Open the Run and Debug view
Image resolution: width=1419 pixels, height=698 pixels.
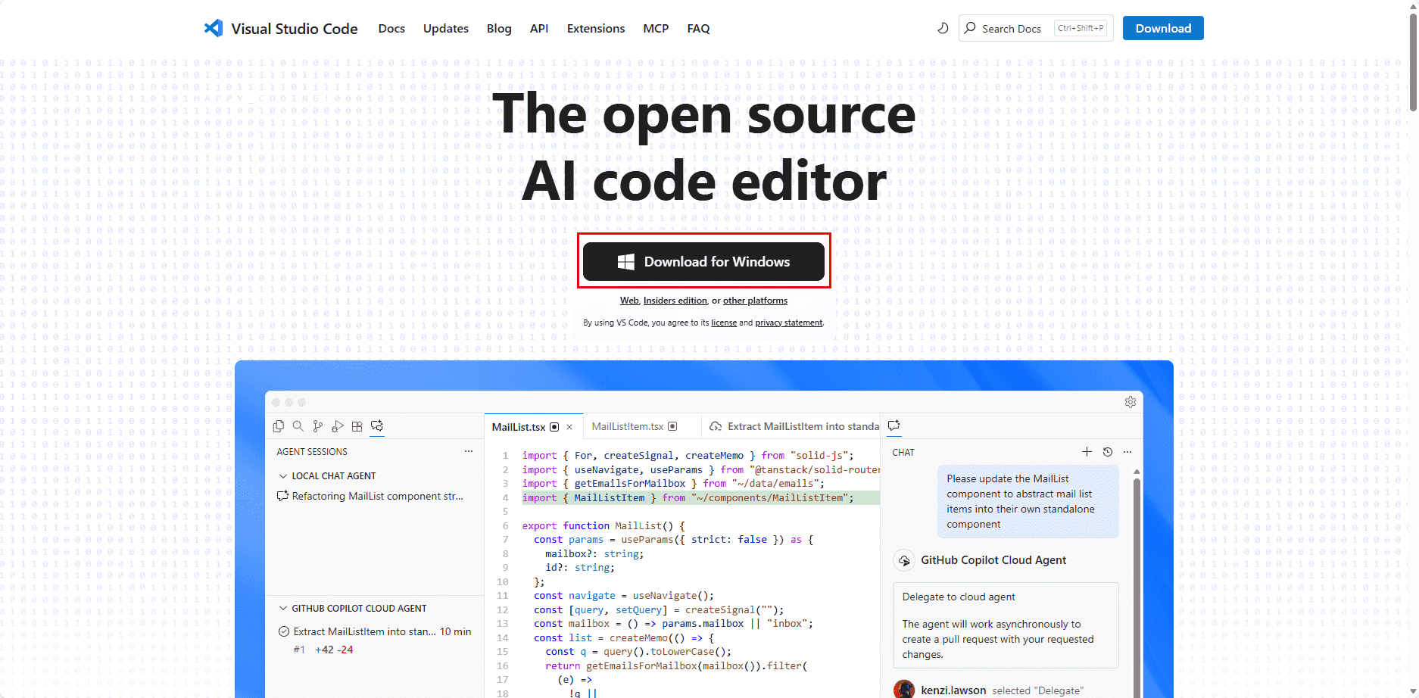point(338,425)
